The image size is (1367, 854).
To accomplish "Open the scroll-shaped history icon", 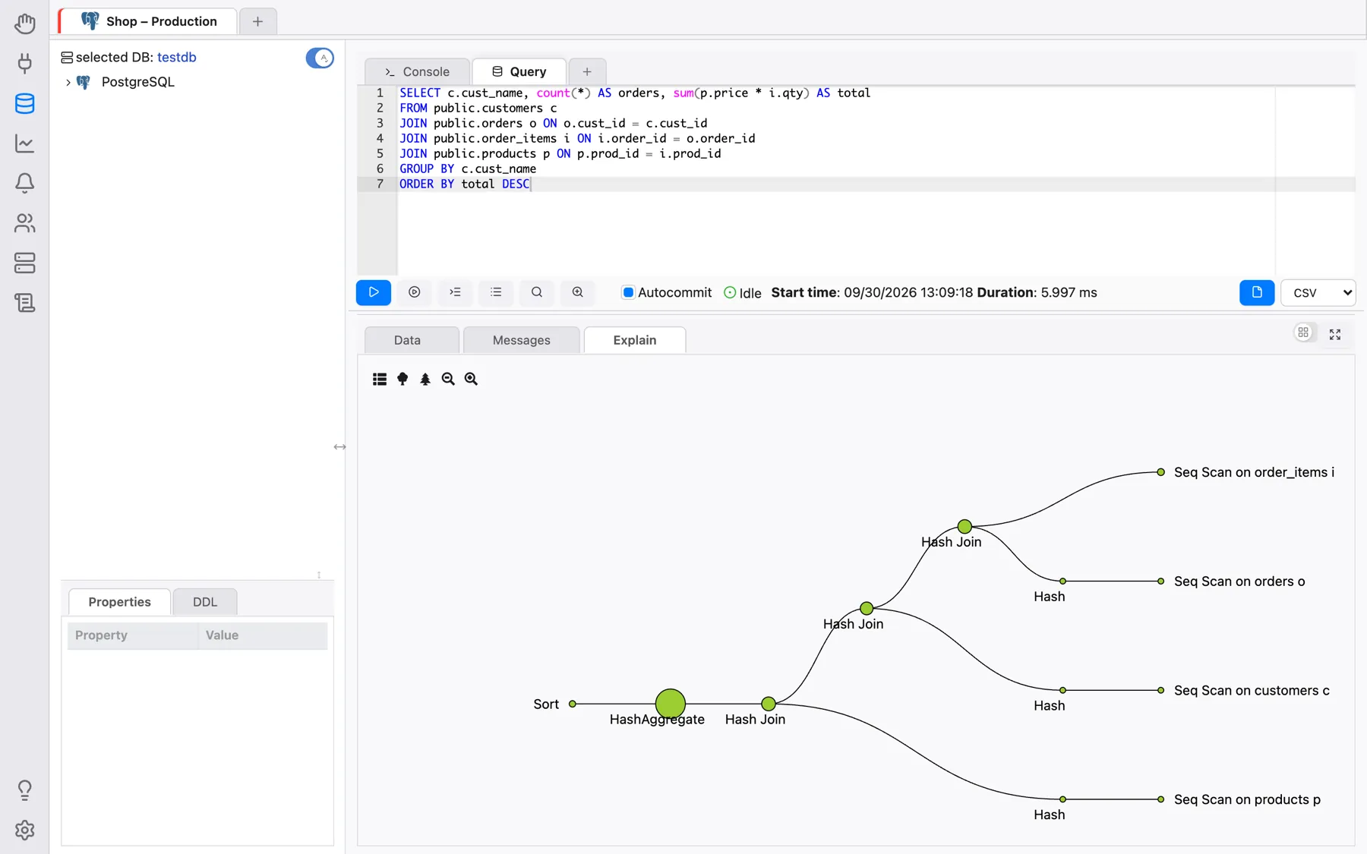I will coord(24,303).
